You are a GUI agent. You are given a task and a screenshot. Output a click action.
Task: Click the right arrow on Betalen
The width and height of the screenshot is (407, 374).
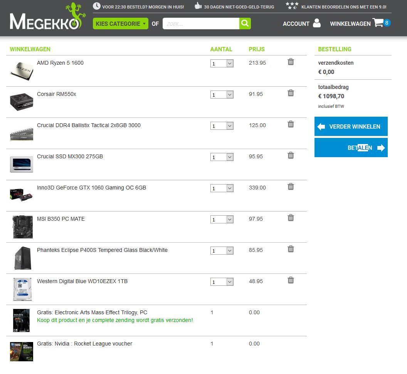(x=381, y=148)
